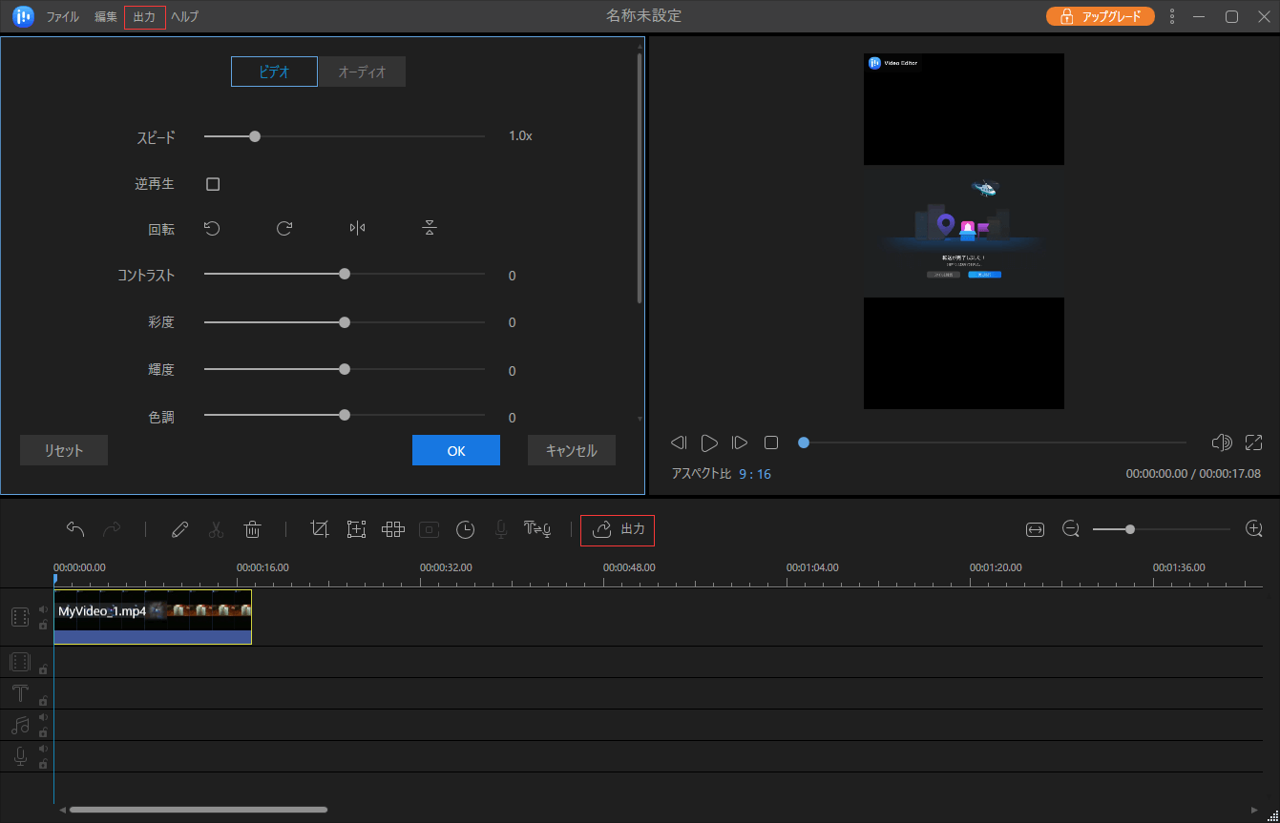Click the 9 : 16 aspect ratio value
The image size is (1280, 823).
coord(755,473)
